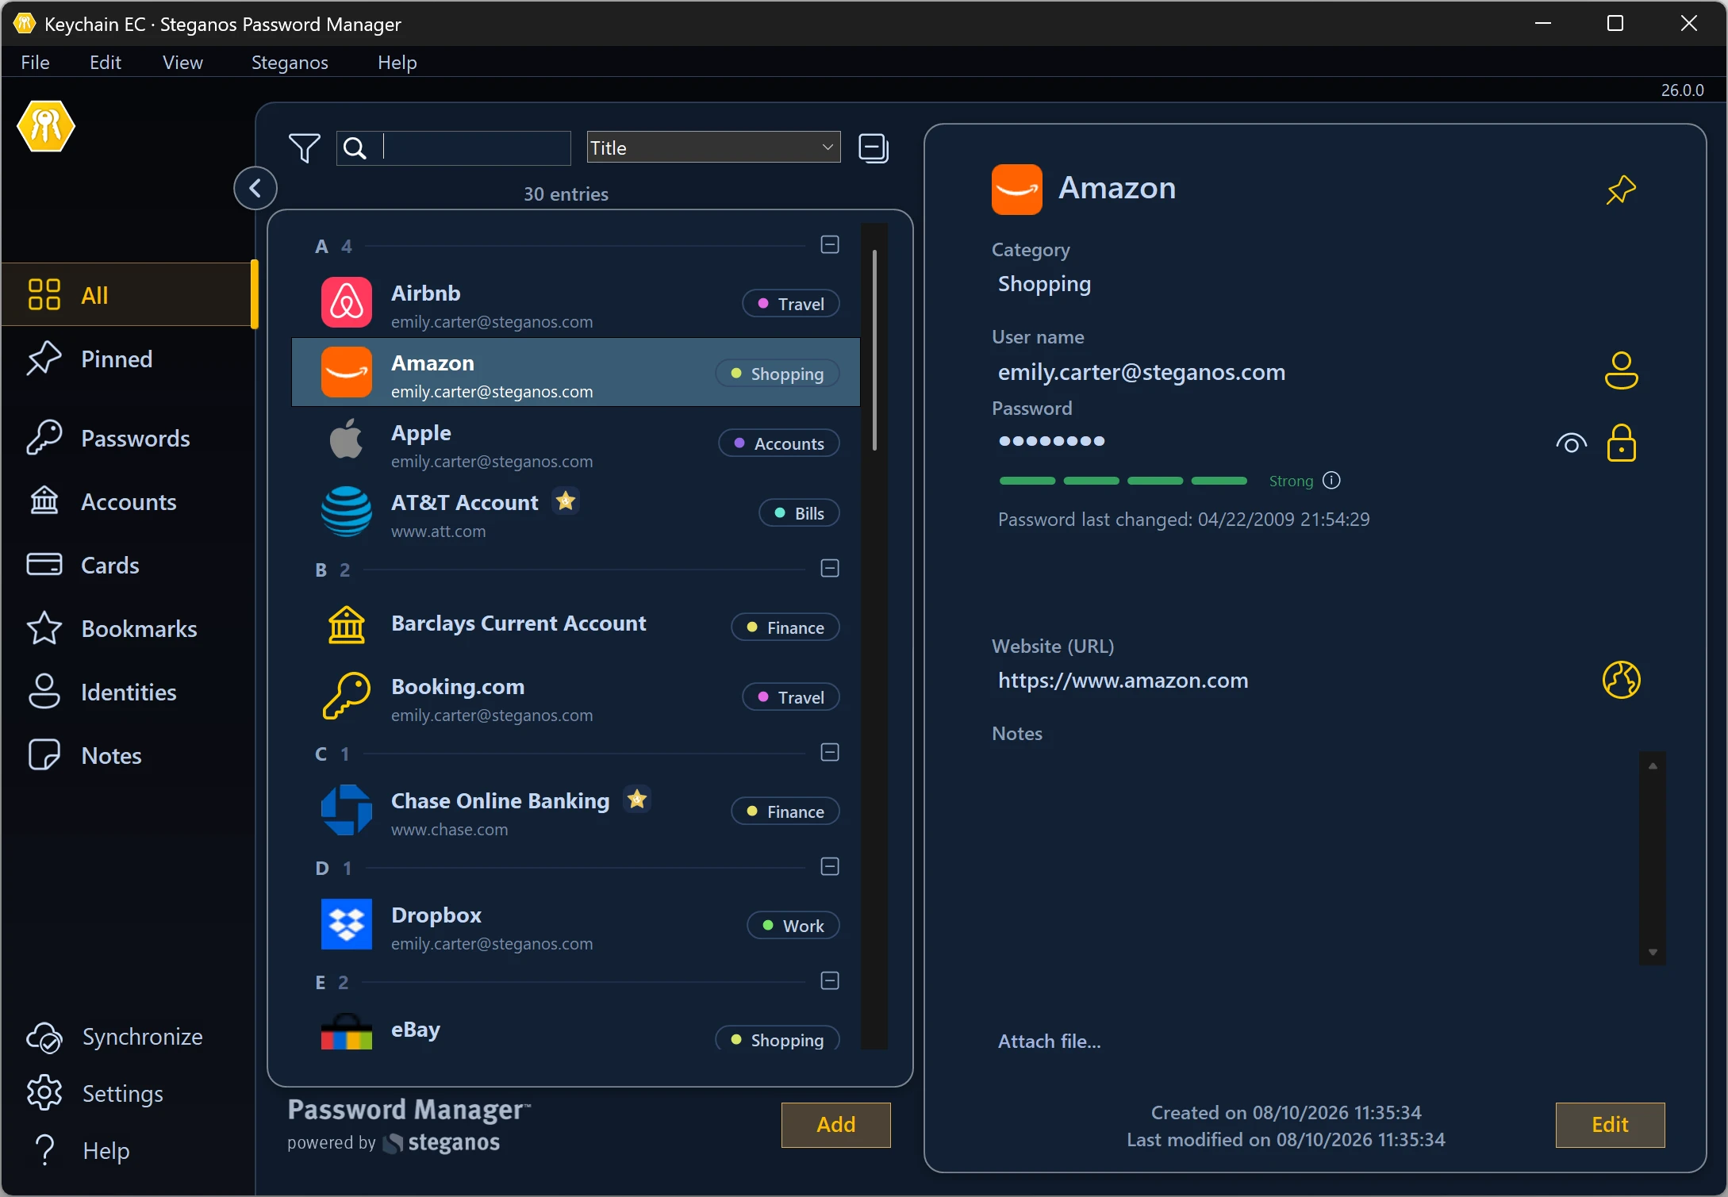Click the Add button

click(x=836, y=1125)
